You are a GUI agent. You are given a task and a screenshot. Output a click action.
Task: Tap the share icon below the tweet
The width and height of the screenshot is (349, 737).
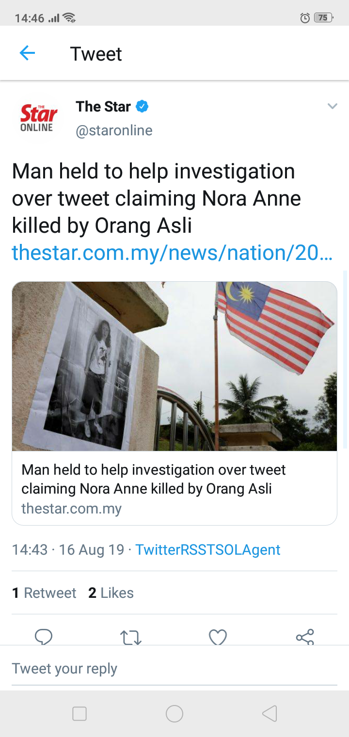[305, 637]
